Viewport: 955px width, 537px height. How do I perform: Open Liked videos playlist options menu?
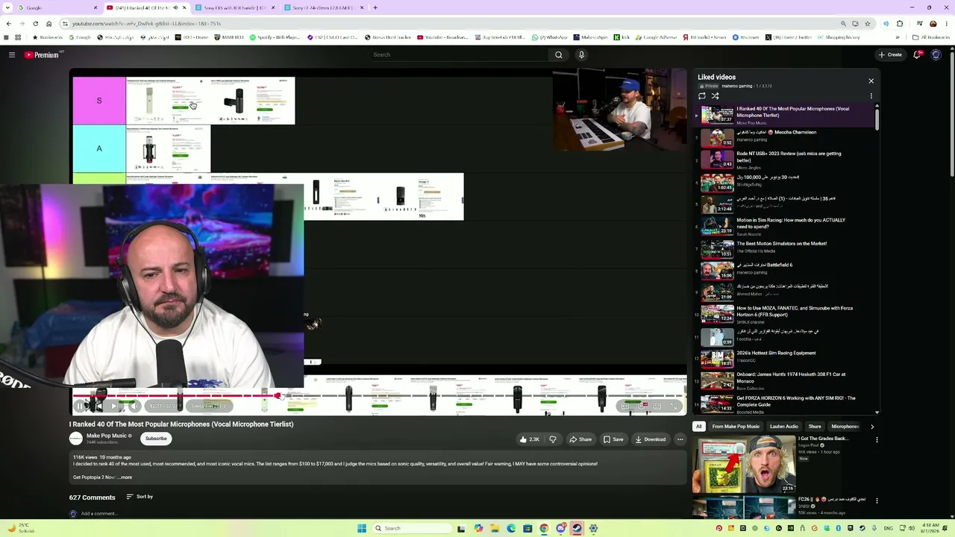point(871,96)
